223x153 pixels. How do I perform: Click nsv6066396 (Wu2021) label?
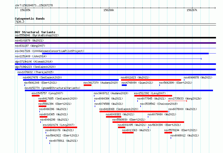(53, 109)
